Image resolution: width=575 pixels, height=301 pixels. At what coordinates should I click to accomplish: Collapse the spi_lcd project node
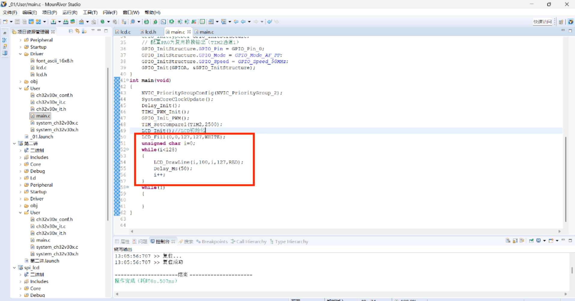(14, 268)
